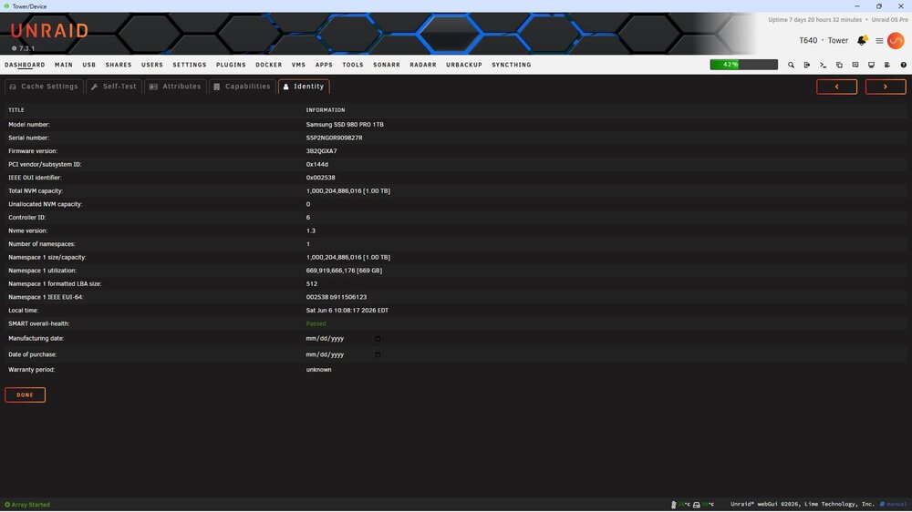This screenshot has width=912, height=512.
Task: Open the hamburger menu near avatar
Action: pos(879,41)
